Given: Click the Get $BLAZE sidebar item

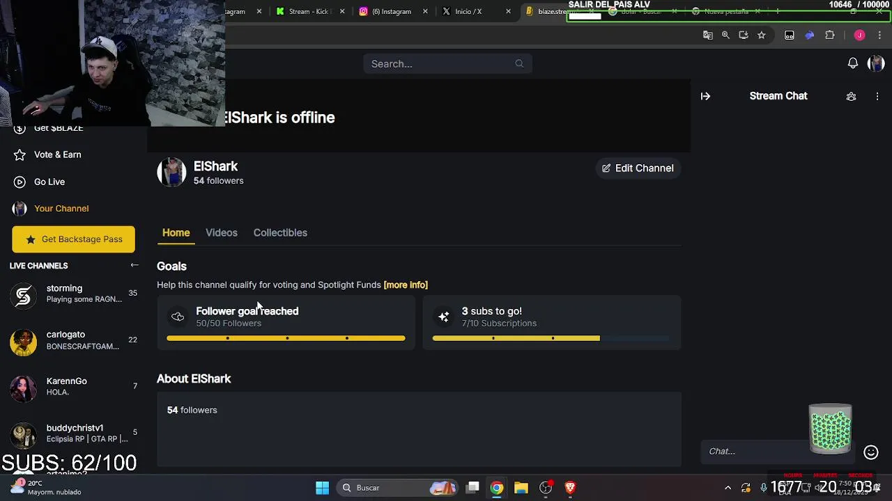Looking at the screenshot, I should pyautogui.click(x=59, y=128).
